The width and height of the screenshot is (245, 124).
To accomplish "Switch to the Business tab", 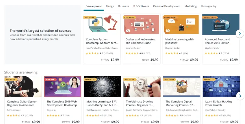I will pos(123,6).
